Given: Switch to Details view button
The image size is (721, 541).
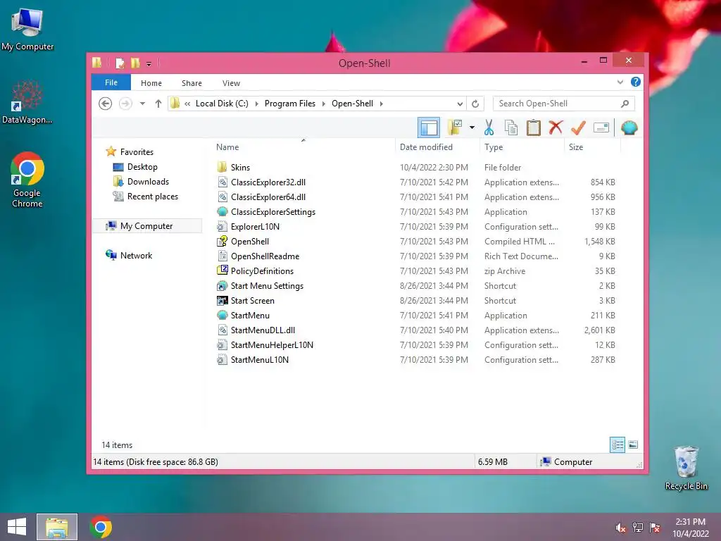Looking at the screenshot, I should [617, 444].
